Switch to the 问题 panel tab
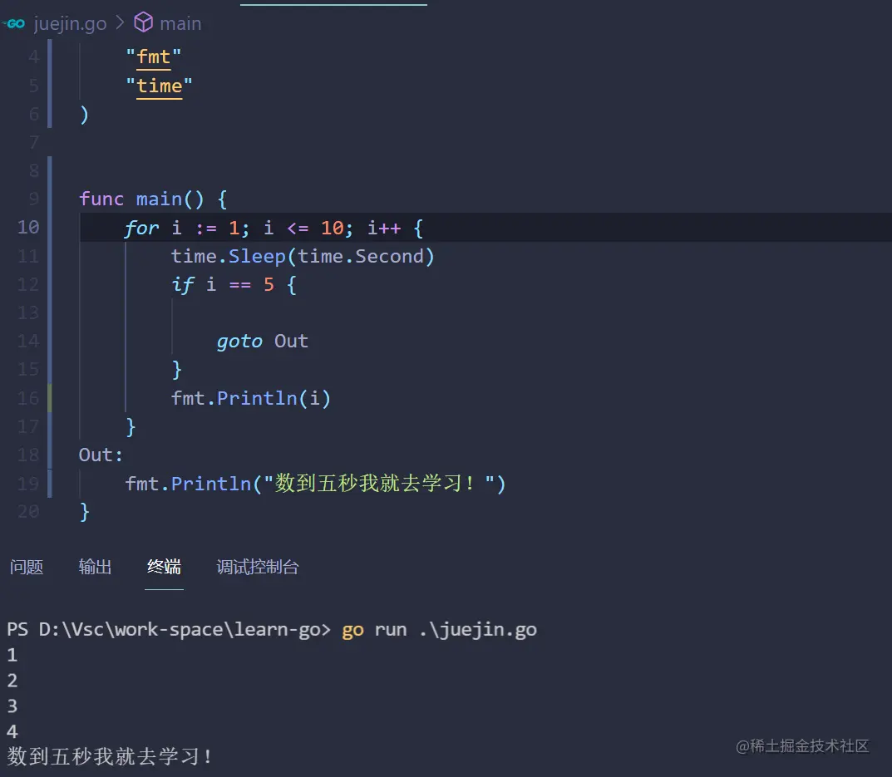 pyautogui.click(x=27, y=567)
